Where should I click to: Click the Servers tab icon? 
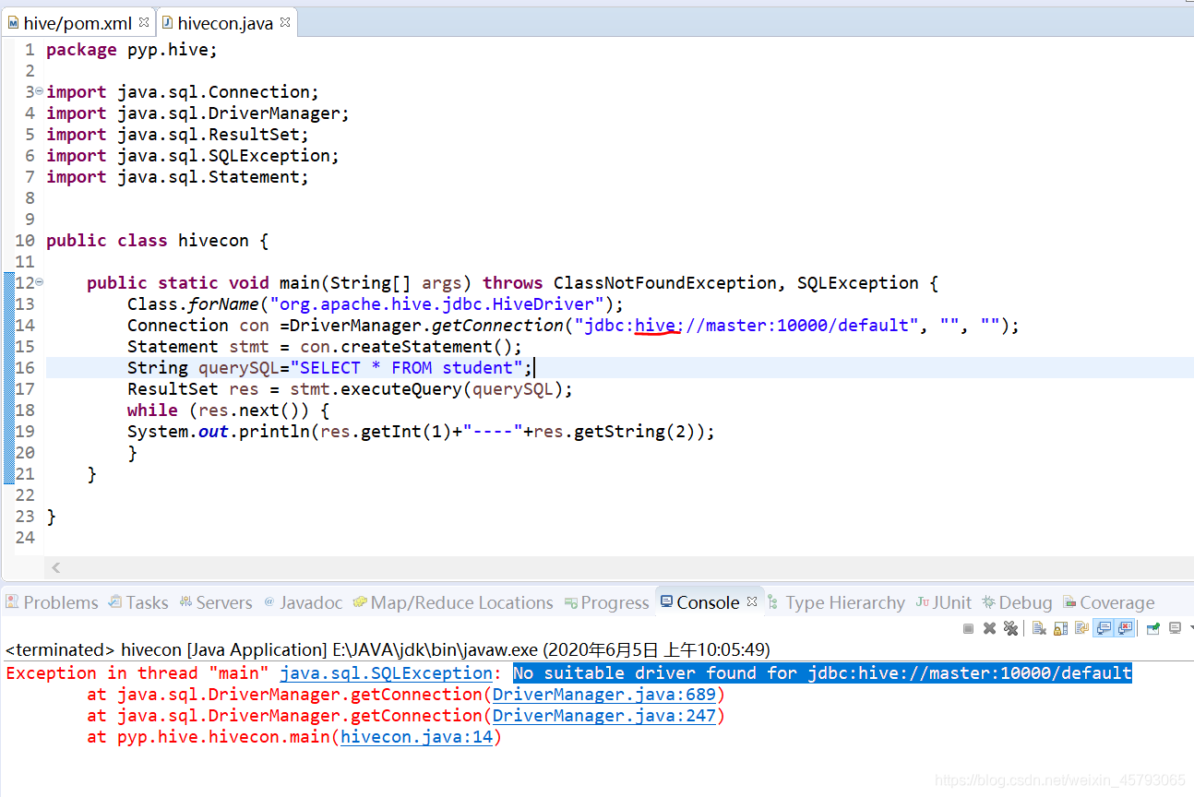click(x=185, y=602)
